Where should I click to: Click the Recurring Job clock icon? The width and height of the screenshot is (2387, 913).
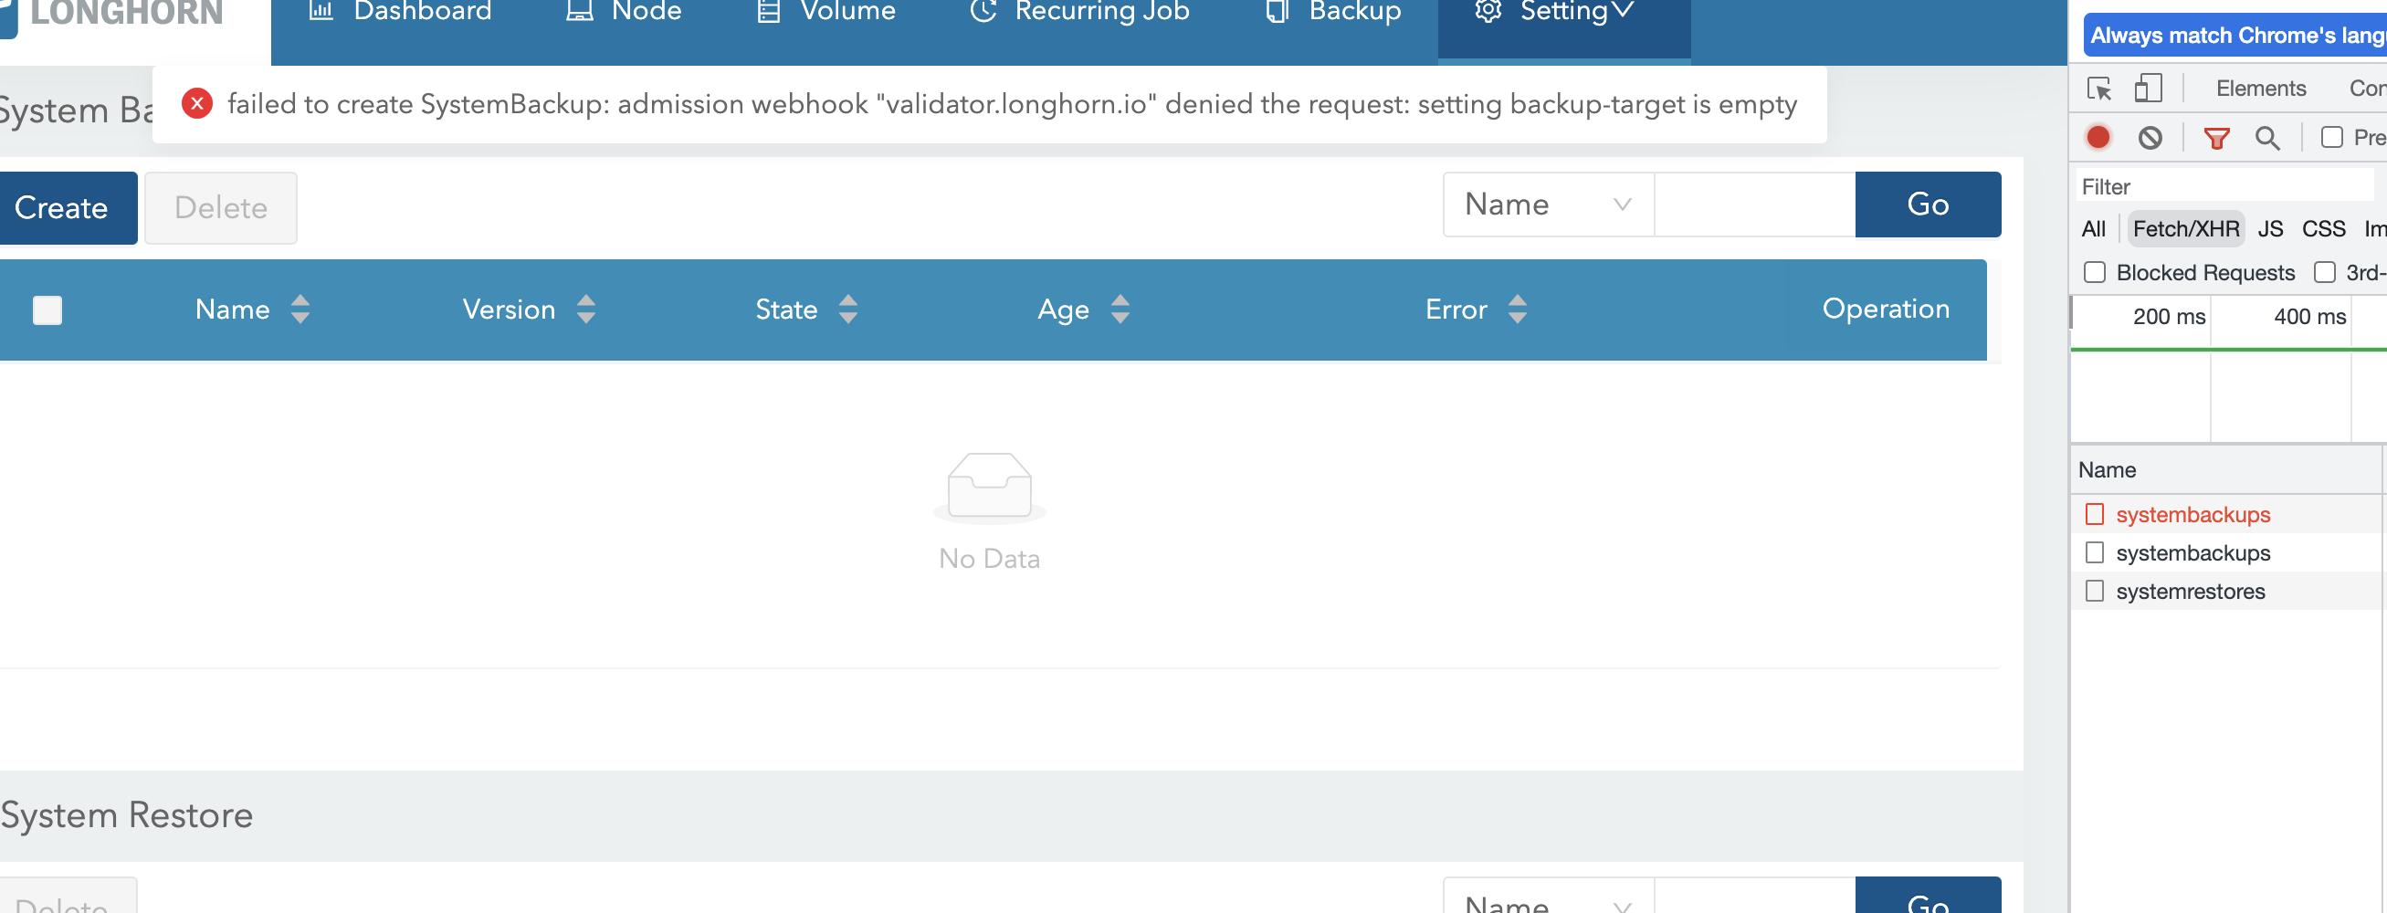982,11
